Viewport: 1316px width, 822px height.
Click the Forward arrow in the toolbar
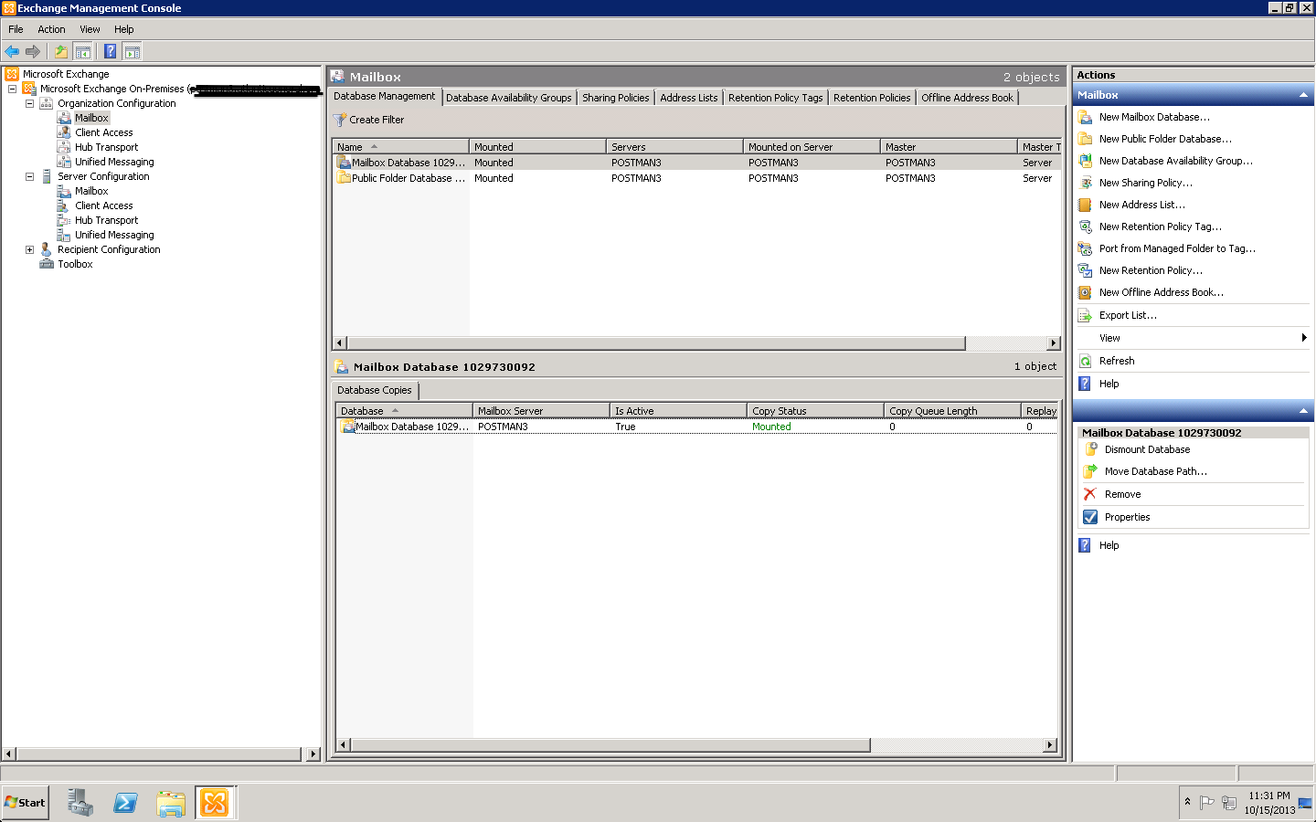(x=33, y=51)
